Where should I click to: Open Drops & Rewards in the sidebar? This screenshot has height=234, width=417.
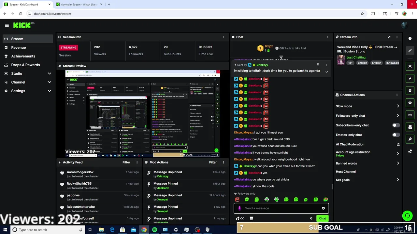[28, 65]
